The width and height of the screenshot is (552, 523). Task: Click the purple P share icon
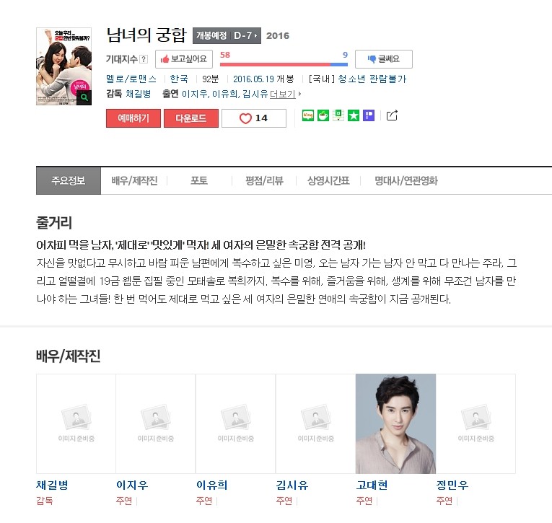pos(369,115)
